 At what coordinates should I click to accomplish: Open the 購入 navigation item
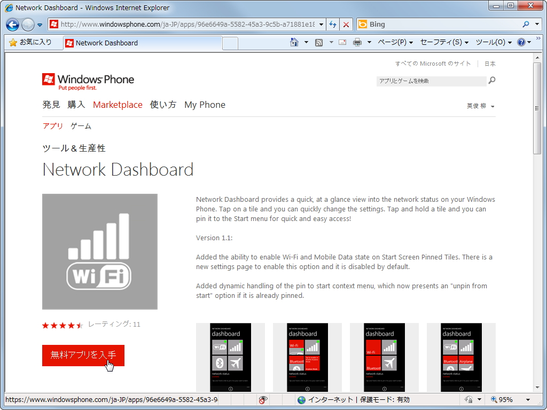[x=76, y=105]
